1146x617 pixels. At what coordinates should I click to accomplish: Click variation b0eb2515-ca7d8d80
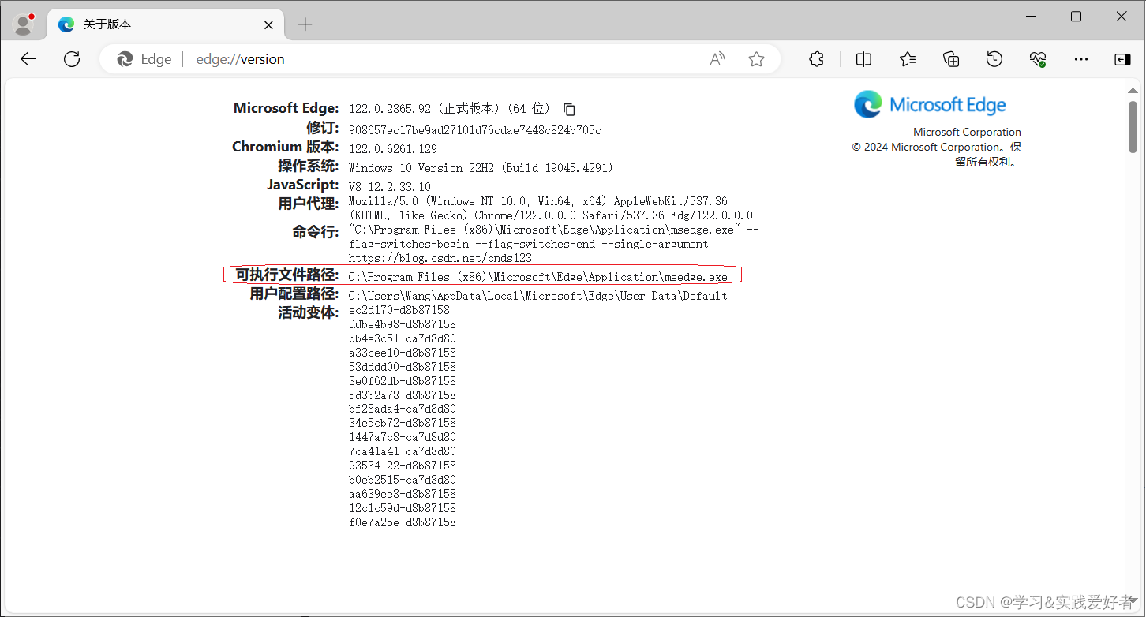(x=403, y=480)
